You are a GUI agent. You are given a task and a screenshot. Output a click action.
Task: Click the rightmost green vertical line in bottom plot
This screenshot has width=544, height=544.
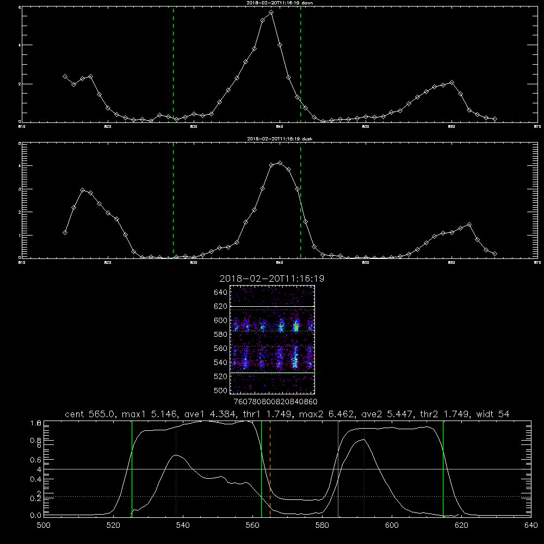(x=443, y=469)
